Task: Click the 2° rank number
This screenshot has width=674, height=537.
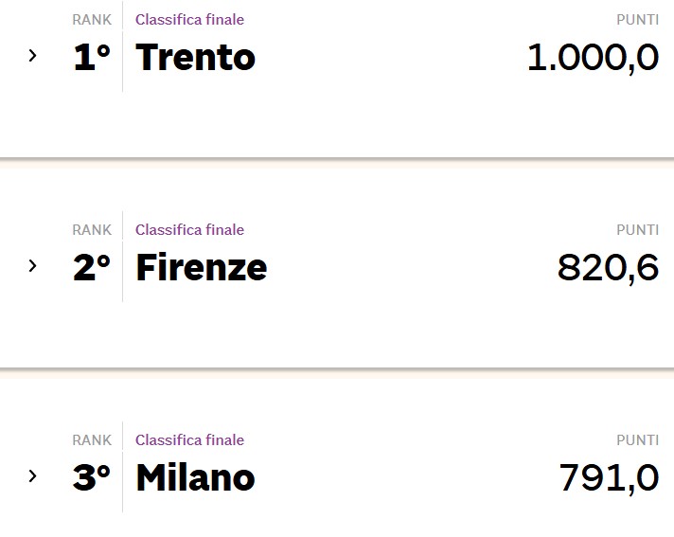Action: (x=92, y=267)
